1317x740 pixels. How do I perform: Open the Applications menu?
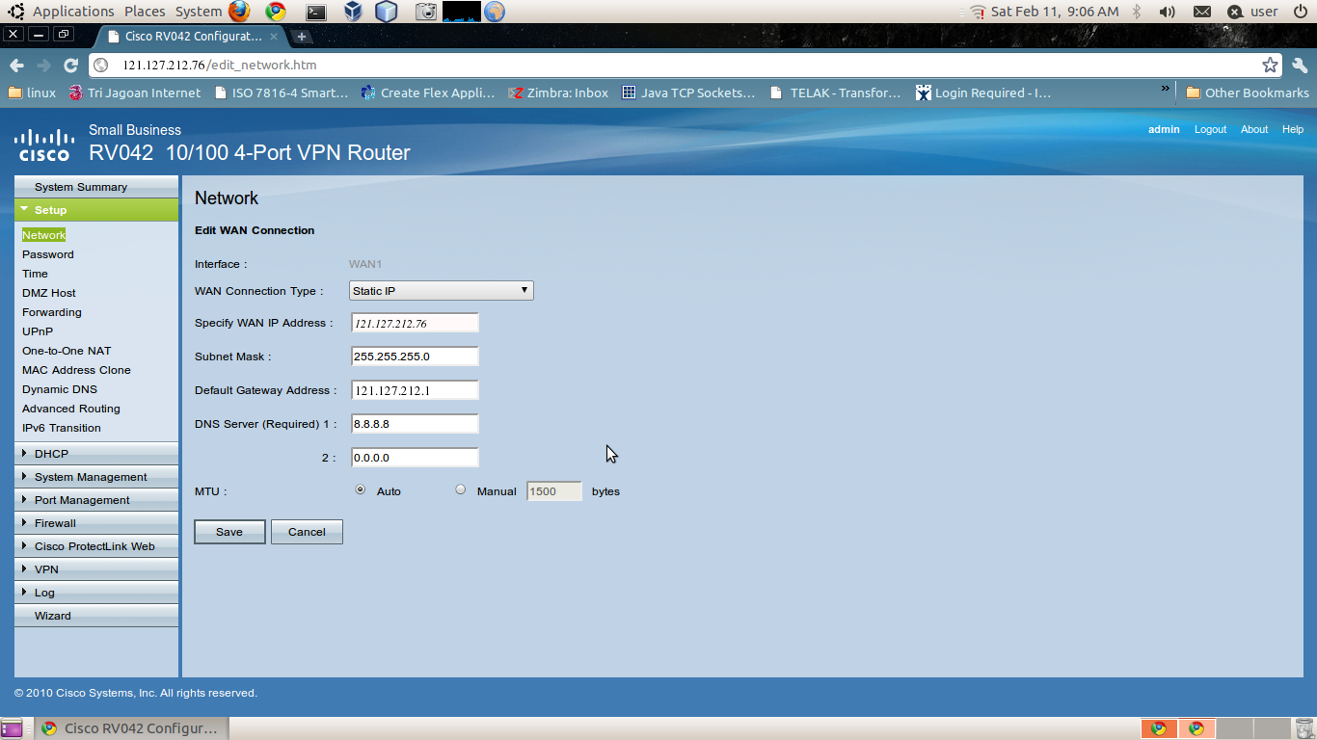pyautogui.click(x=73, y=12)
